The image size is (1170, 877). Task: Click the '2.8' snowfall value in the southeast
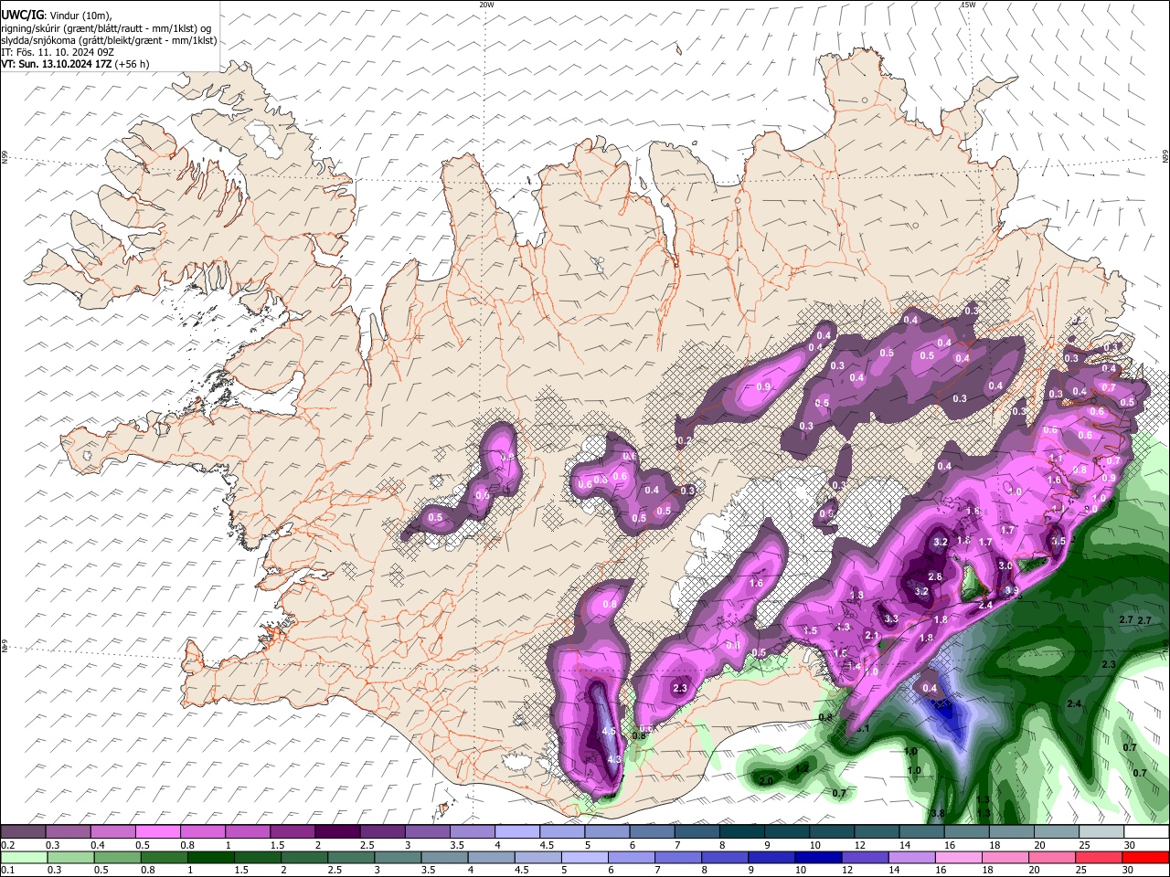coord(935,576)
